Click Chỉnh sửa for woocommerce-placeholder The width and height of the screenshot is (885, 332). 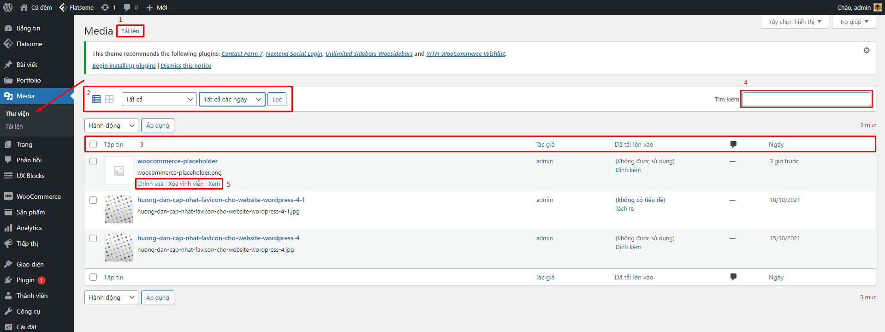click(150, 184)
